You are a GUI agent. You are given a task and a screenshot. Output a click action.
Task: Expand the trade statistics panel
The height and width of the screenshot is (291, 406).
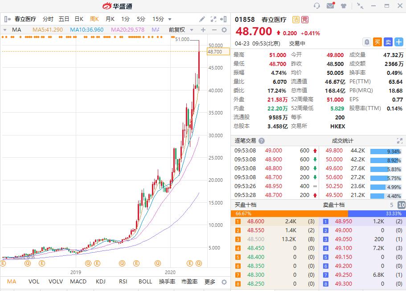point(400,141)
